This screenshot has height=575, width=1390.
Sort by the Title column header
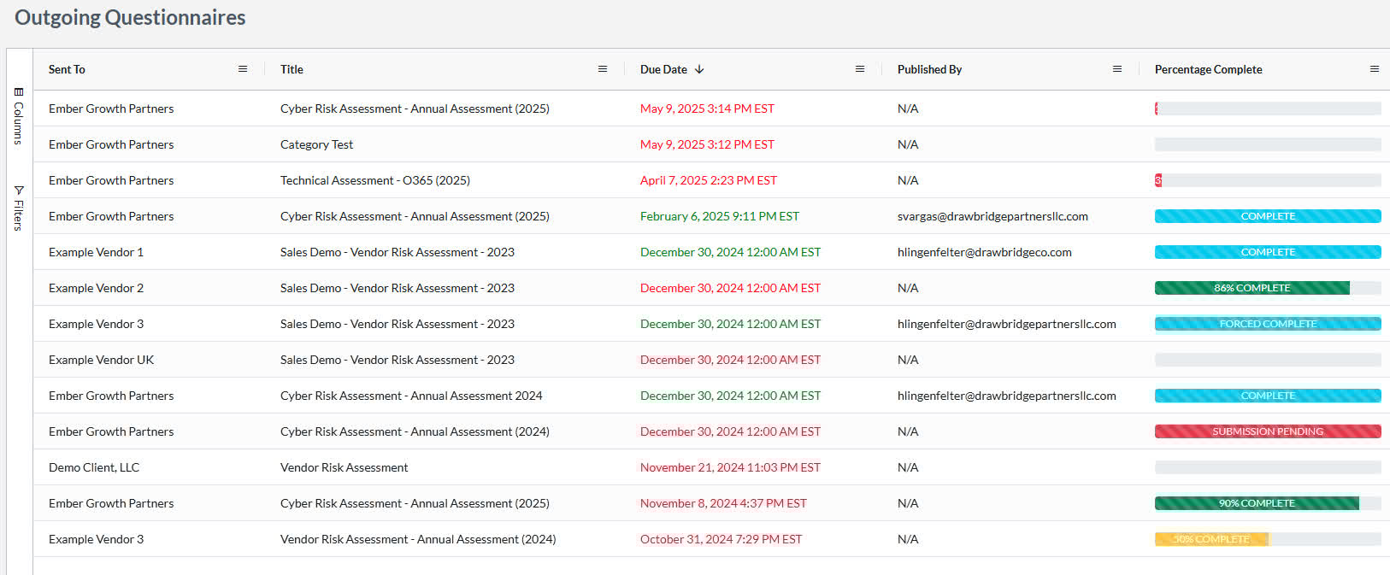(x=292, y=69)
